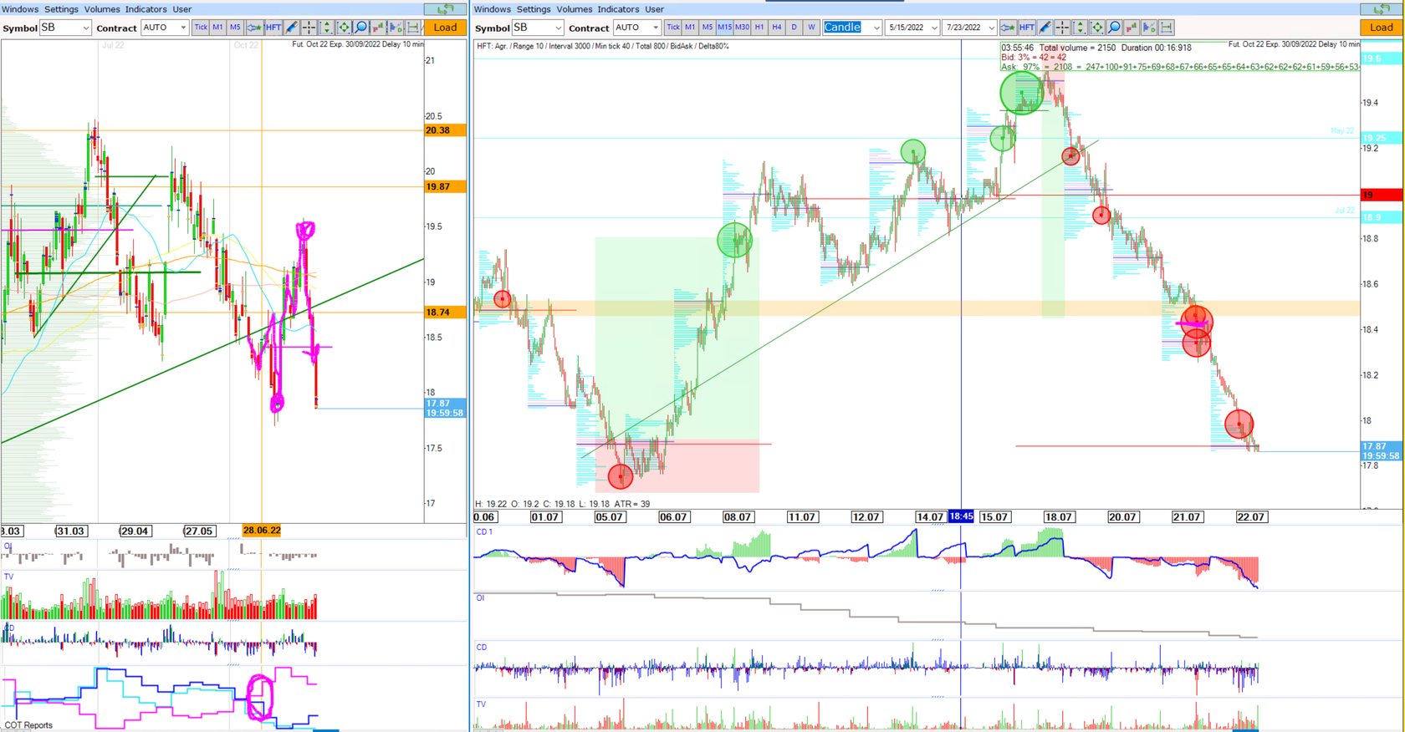1405x732 pixels.
Task: Switch left chart to Tick timeframe
Action: click(x=201, y=28)
